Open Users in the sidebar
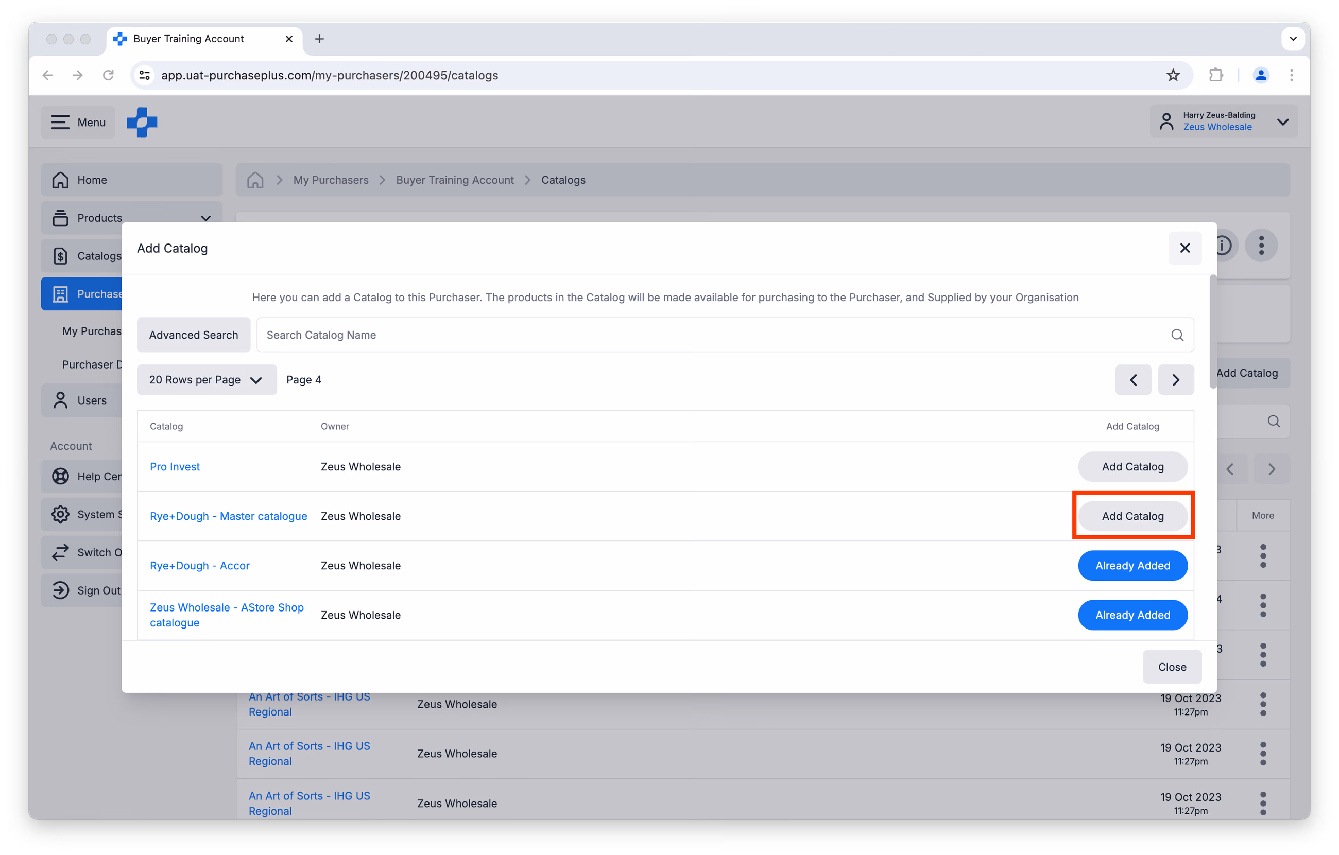The height and width of the screenshot is (855, 1339). 82,400
